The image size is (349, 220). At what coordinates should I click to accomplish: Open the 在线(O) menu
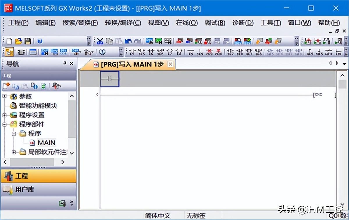pos(187,23)
